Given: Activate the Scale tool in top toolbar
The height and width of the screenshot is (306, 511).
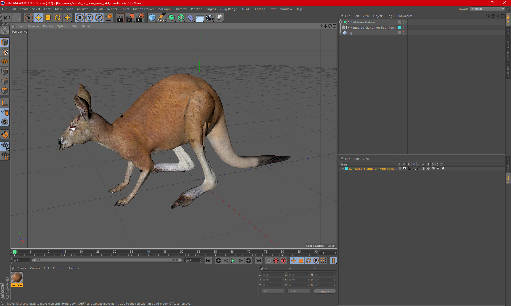Looking at the screenshot, I should click(48, 18).
